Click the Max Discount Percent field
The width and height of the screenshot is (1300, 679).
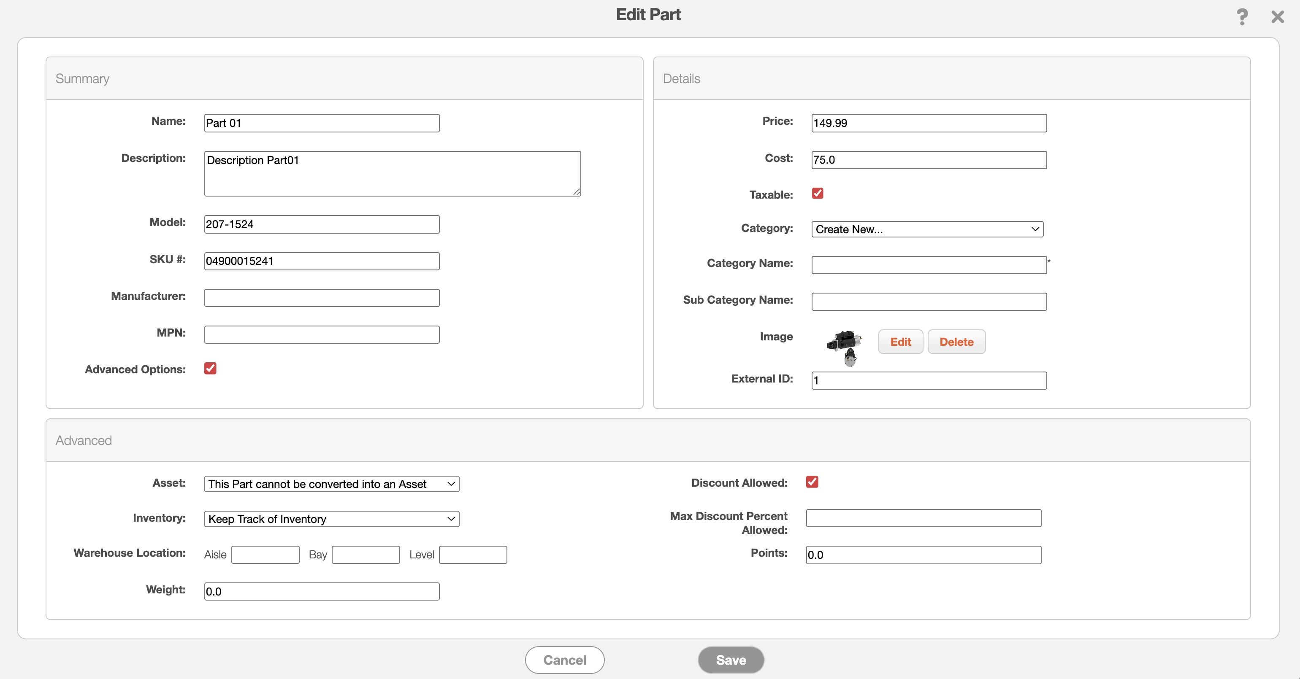[923, 518]
